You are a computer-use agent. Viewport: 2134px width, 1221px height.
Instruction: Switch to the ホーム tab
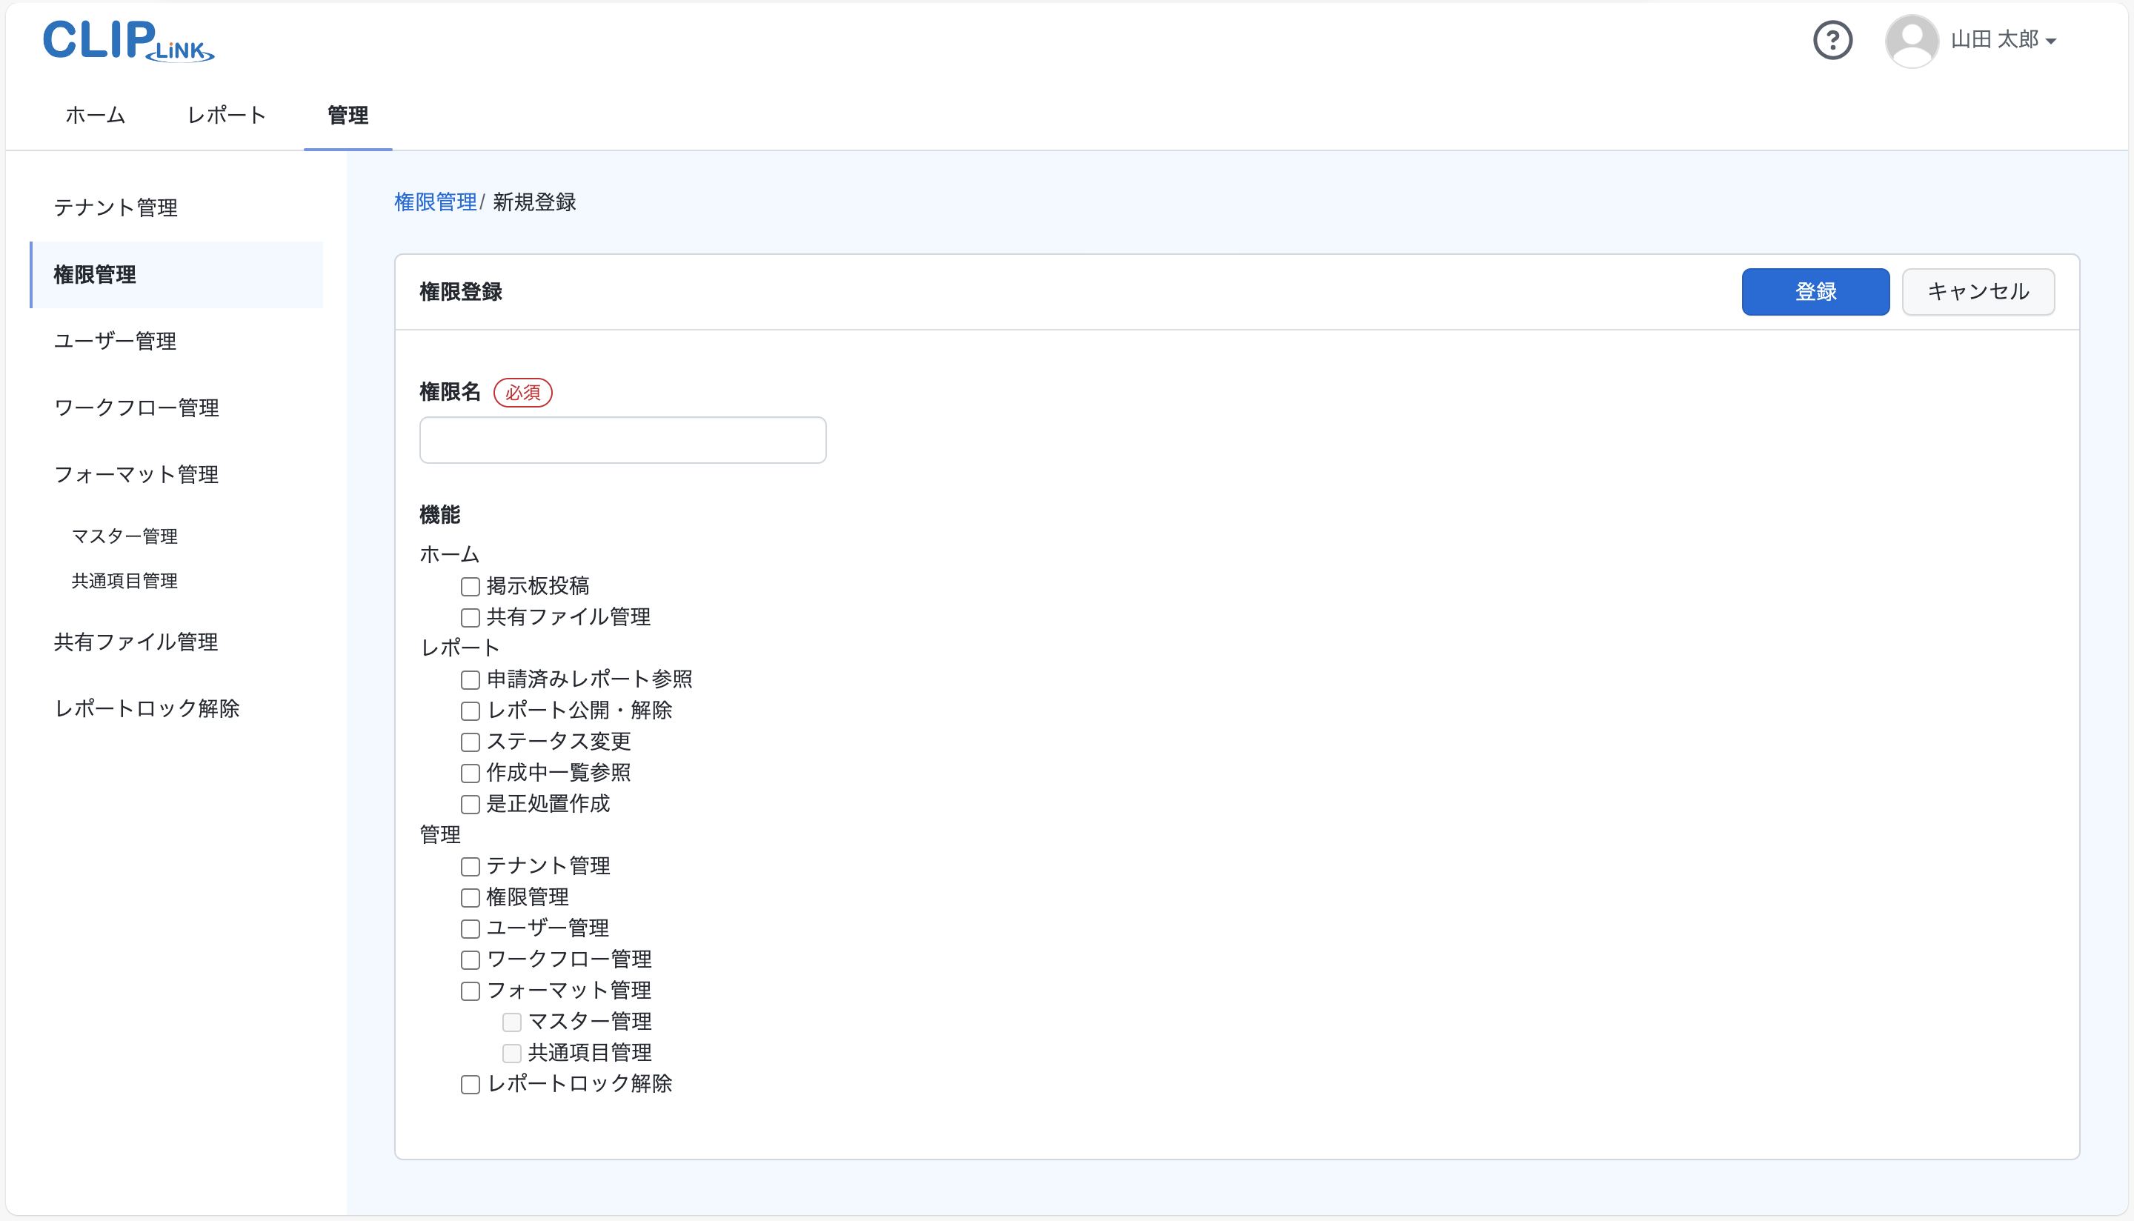(94, 116)
